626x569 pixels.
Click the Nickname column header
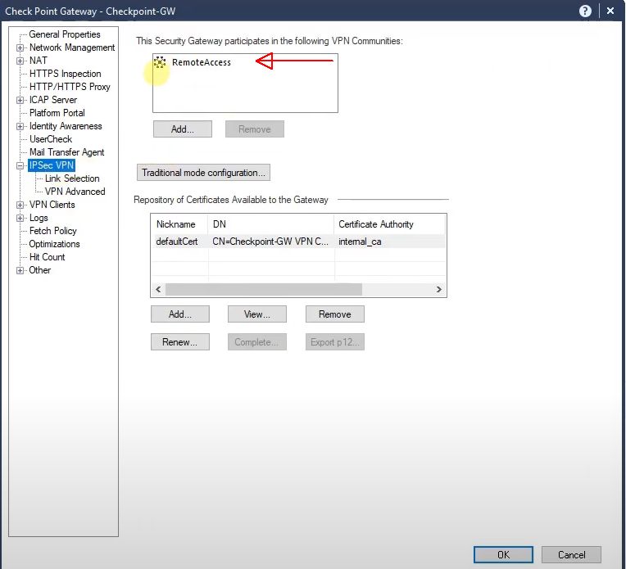tap(179, 224)
